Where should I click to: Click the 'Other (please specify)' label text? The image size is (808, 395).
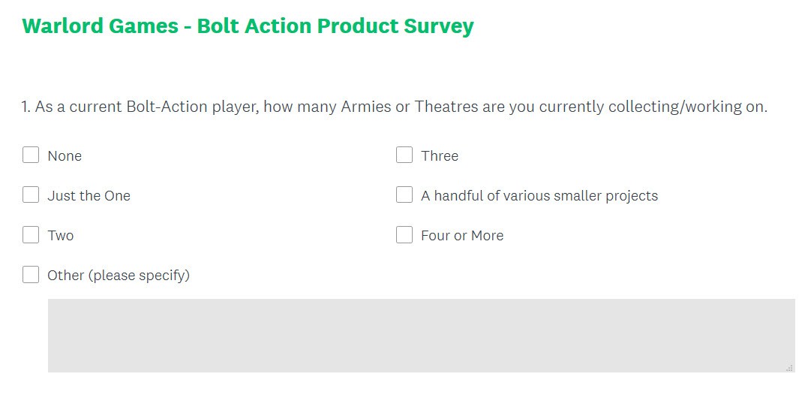click(119, 276)
